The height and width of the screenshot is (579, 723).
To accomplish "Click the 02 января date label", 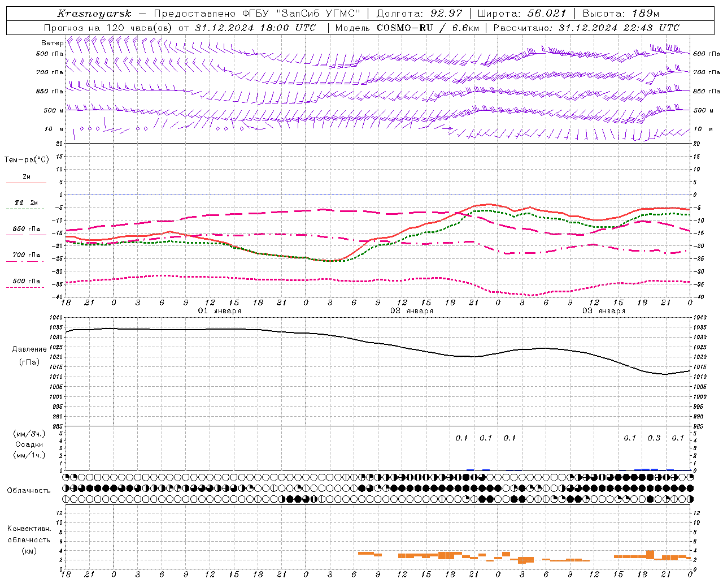I will click(412, 311).
